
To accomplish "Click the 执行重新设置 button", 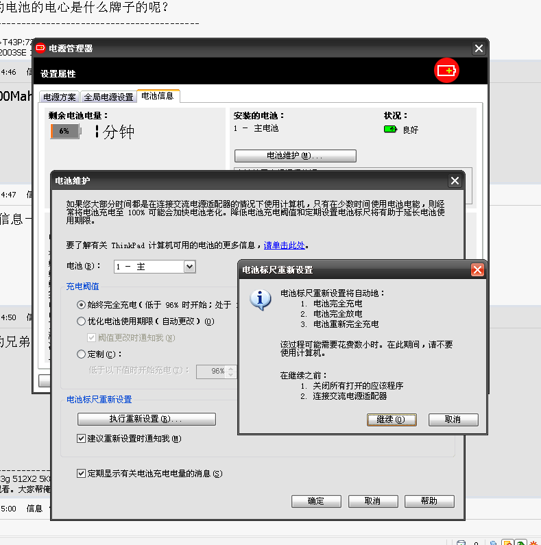I will (146, 419).
